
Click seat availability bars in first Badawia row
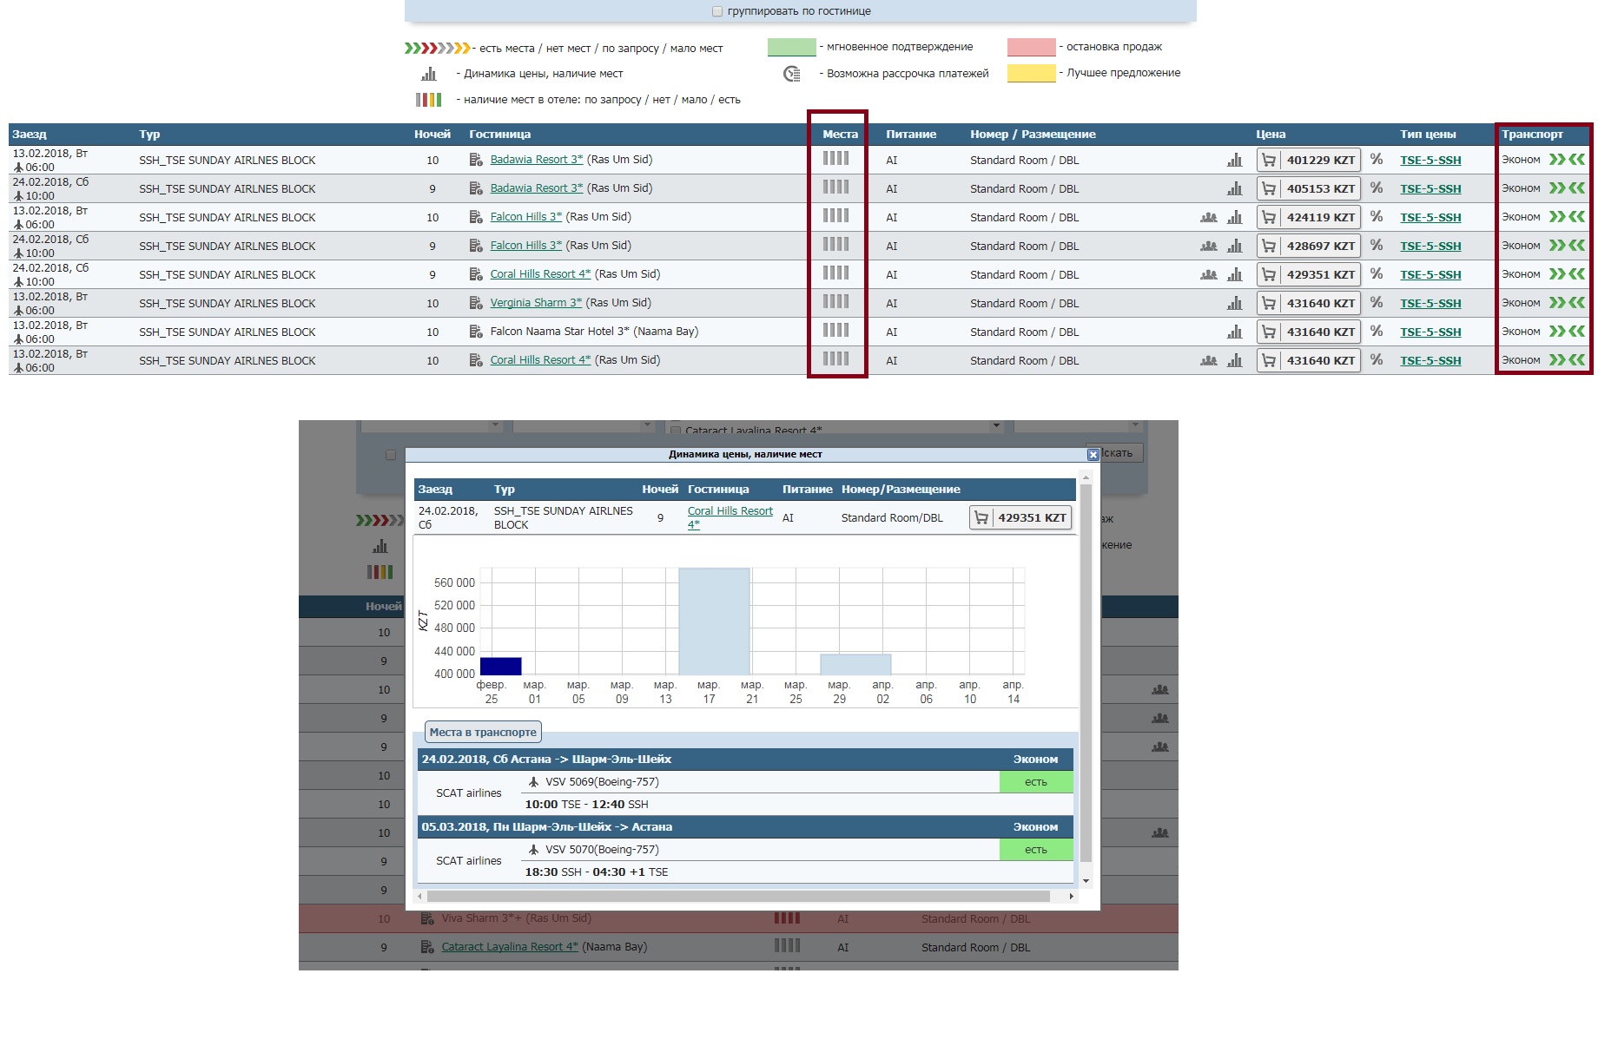click(x=835, y=158)
